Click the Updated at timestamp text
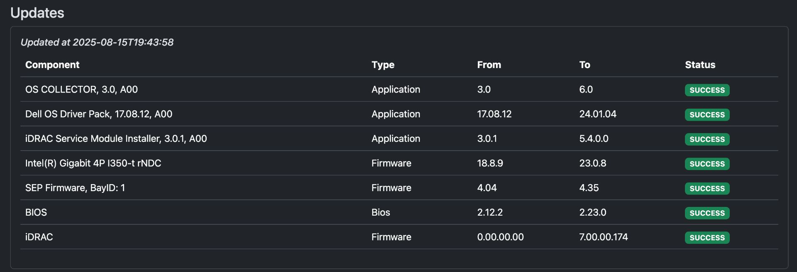Viewport: 797px width, 272px height. (x=97, y=42)
